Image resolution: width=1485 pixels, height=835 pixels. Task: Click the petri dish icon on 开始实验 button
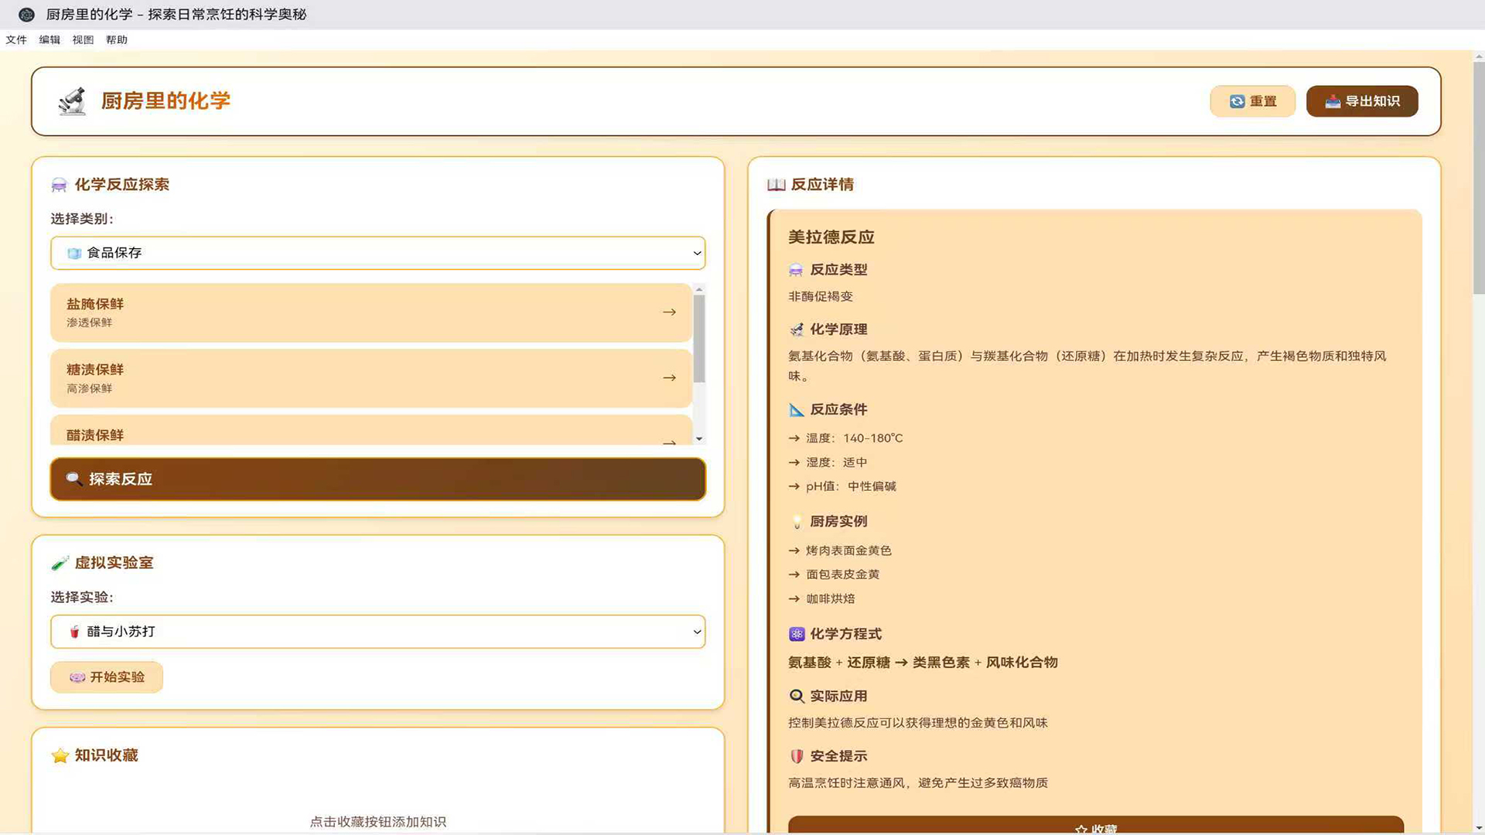tap(77, 678)
